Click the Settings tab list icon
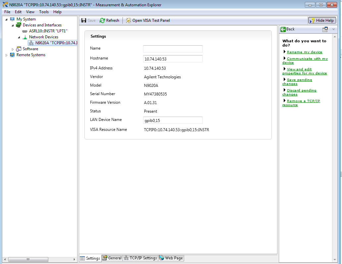 coord(82,258)
